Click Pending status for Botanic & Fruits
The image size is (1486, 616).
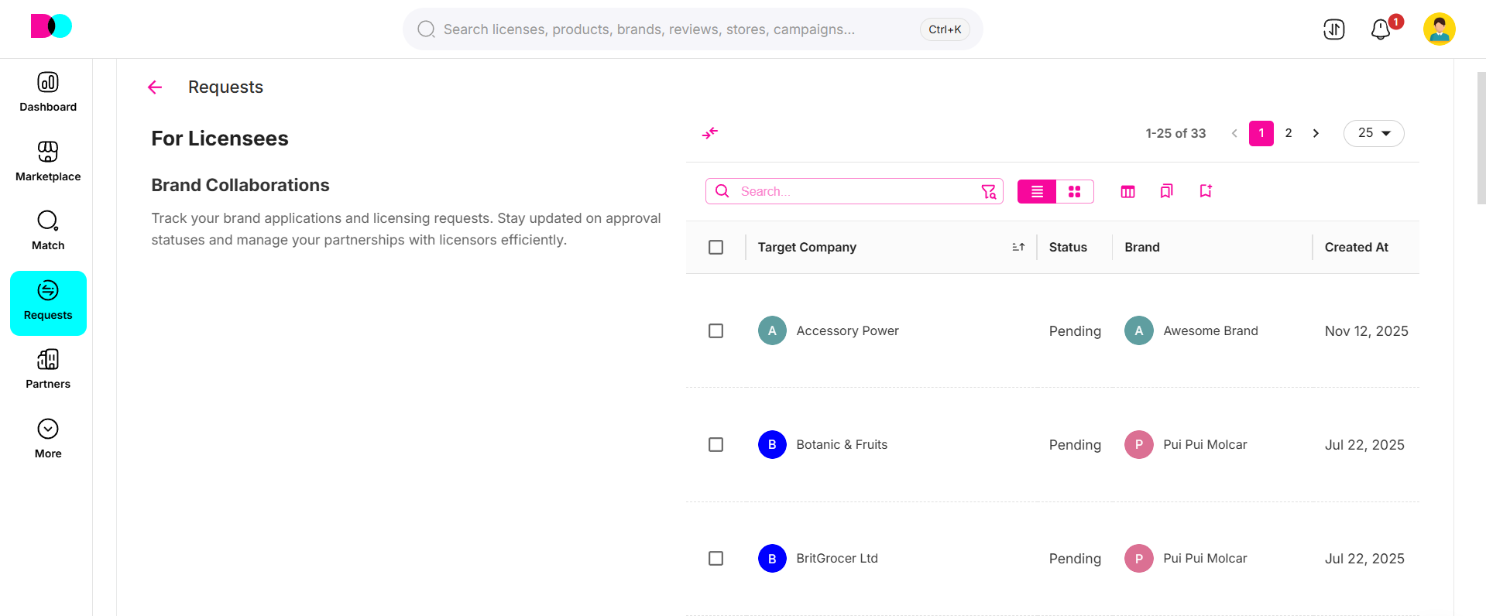(x=1075, y=445)
